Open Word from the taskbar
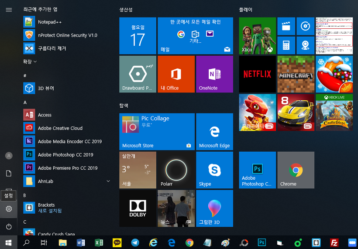This screenshot has height=249, width=358. pos(81,242)
